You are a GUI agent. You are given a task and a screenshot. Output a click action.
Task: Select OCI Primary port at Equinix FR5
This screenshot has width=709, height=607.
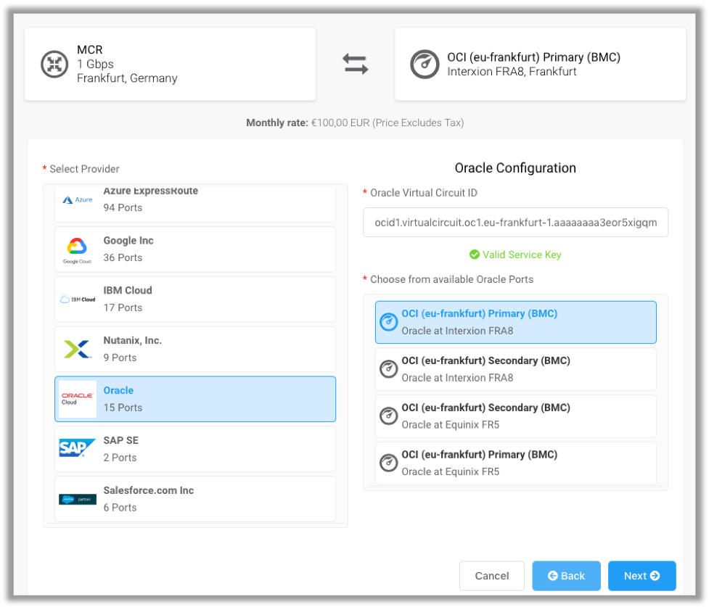coord(515,463)
